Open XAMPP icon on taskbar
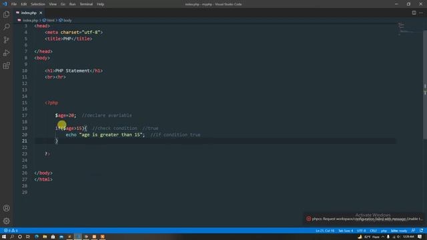Screen dimensions: 427x240 (102, 237)
